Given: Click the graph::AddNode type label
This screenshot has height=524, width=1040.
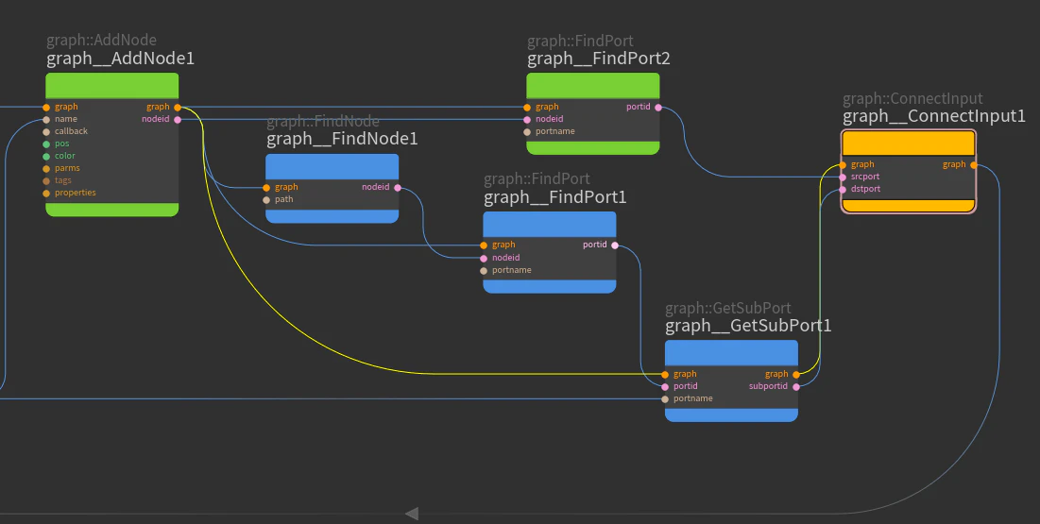Looking at the screenshot, I should pos(101,42).
